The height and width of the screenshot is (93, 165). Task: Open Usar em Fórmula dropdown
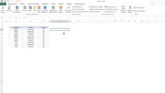point(79,9)
